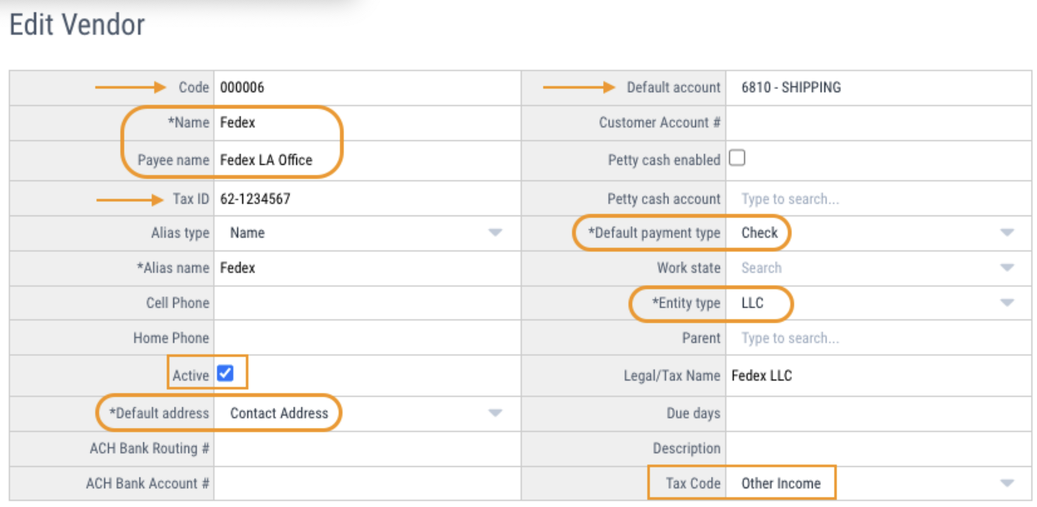The width and height of the screenshot is (1037, 507).
Task: Expand the Work state dropdown arrow
Action: click(x=1007, y=268)
